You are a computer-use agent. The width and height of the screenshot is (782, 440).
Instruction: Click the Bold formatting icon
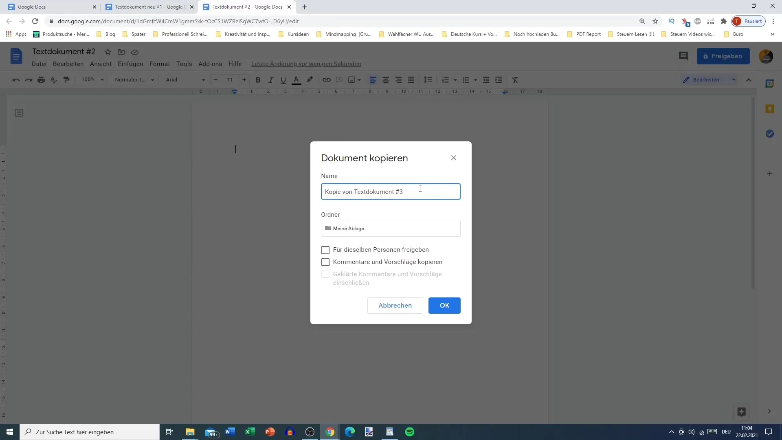tap(258, 80)
